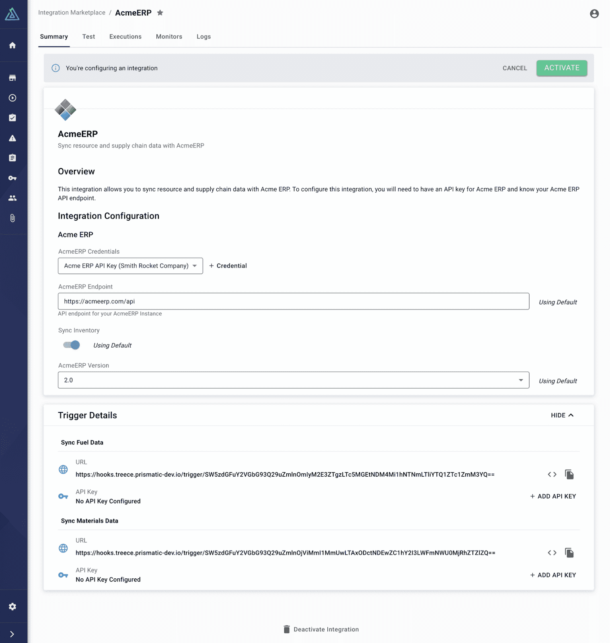This screenshot has height=643, width=610.
Task: Star AcmeERP as a favorite
Action: click(160, 13)
